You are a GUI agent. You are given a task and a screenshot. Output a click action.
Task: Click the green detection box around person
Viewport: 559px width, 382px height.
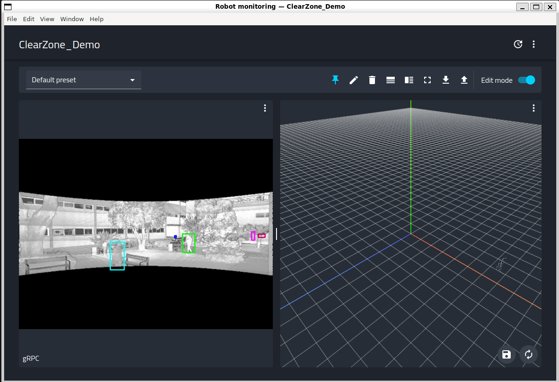click(x=189, y=243)
